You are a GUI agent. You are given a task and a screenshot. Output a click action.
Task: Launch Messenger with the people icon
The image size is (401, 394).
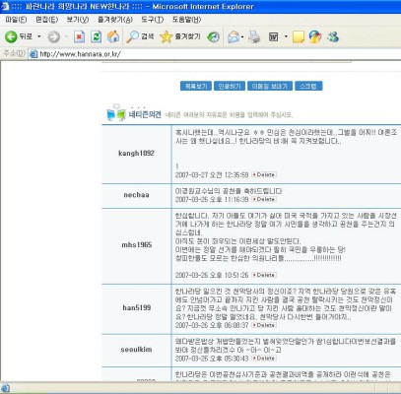click(x=333, y=36)
